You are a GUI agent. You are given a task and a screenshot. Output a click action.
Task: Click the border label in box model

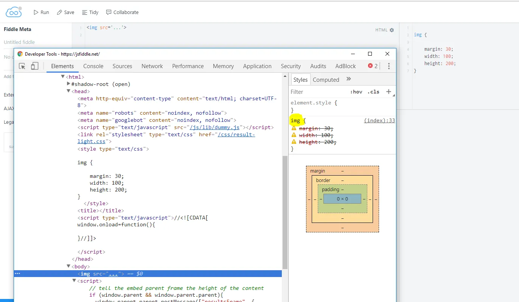click(x=323, y=181)
